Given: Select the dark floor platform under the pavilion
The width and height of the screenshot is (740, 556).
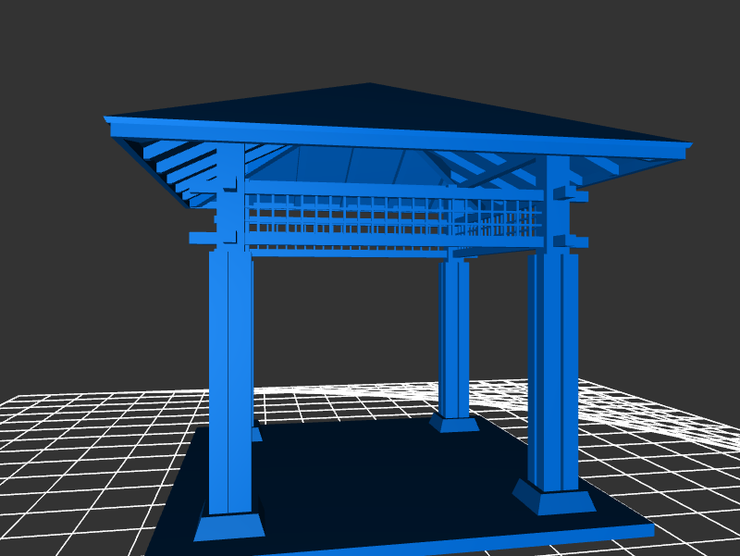Looking at the screenshot, I should pos(370,481).
